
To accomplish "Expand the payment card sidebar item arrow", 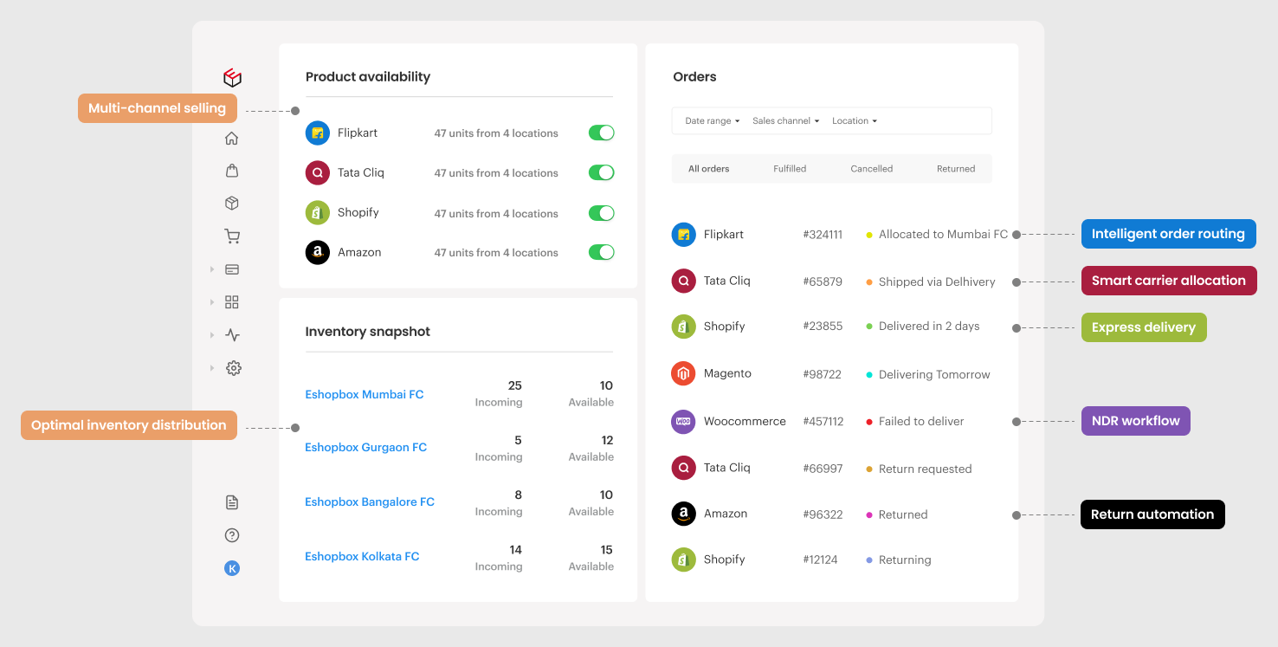I will (212, 269).
